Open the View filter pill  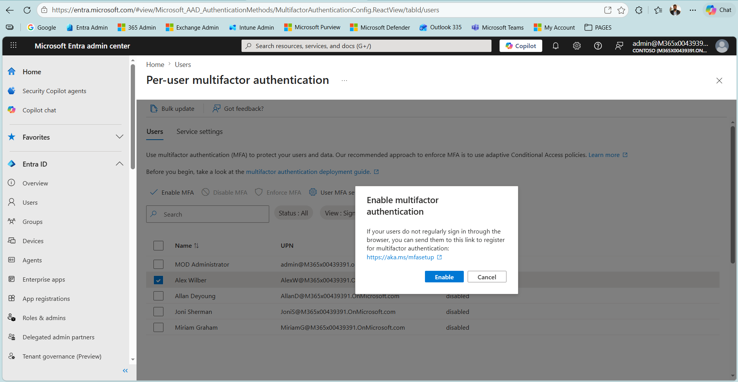click(338, 213)
